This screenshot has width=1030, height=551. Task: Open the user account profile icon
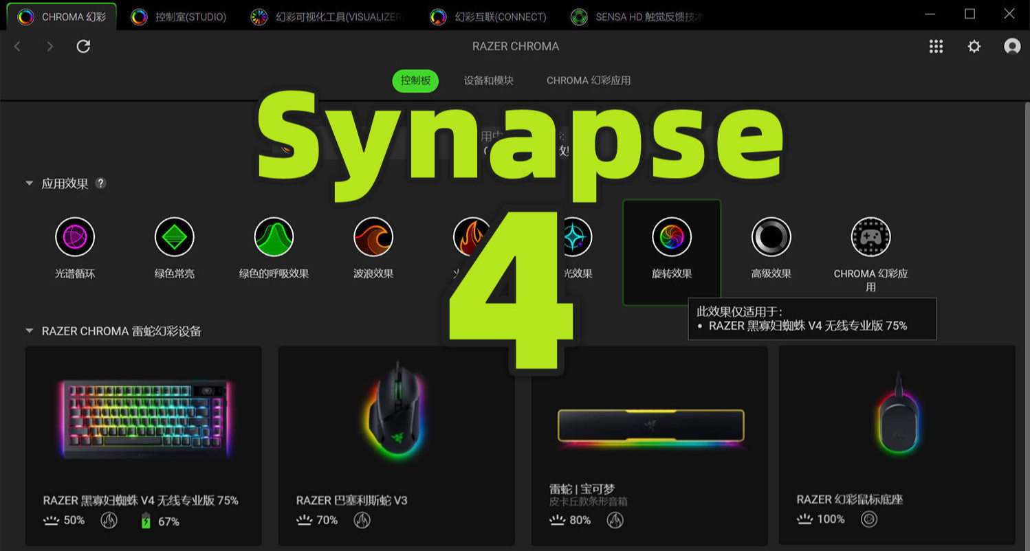(x=1012, y=46)
